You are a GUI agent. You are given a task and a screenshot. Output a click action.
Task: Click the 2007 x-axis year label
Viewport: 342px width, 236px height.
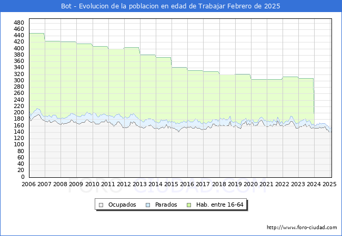(44, 184)
